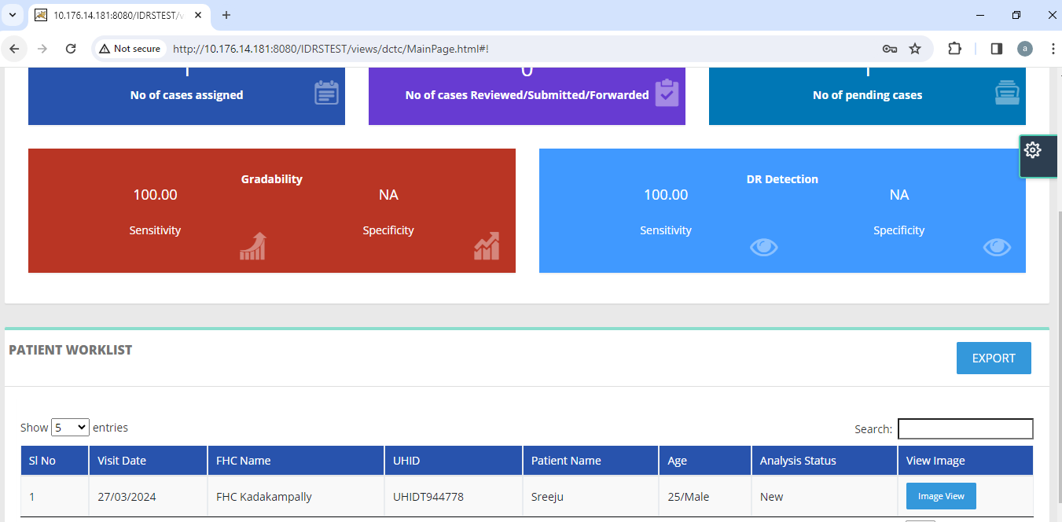
Task: Open a new browser tab
Action: tap(226, 15)
